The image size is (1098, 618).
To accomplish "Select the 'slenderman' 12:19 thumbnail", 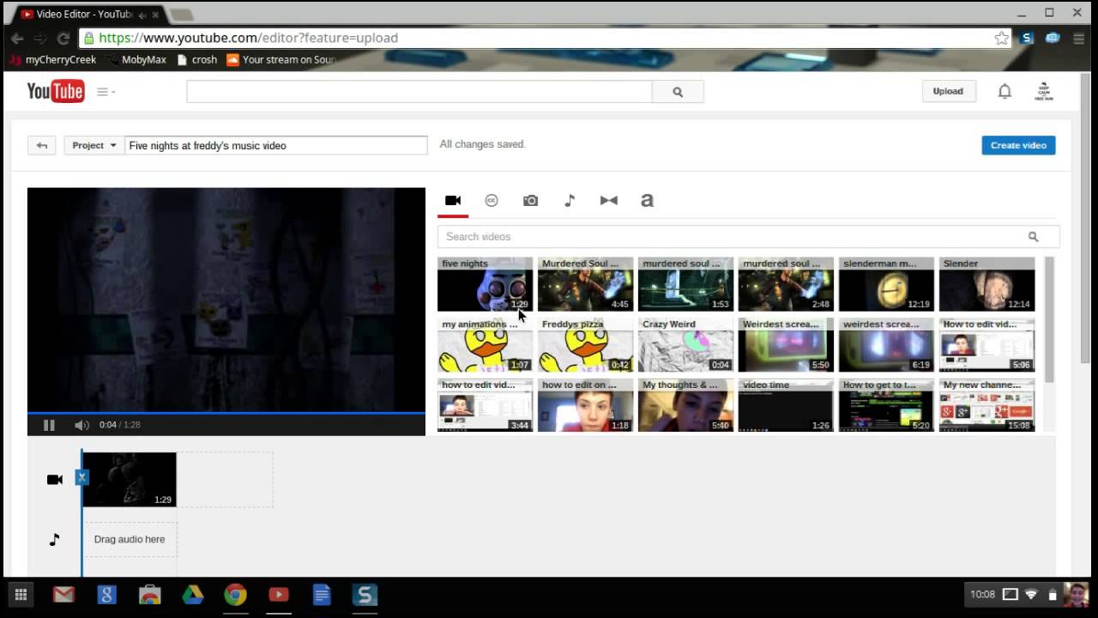I will point(886,284).
